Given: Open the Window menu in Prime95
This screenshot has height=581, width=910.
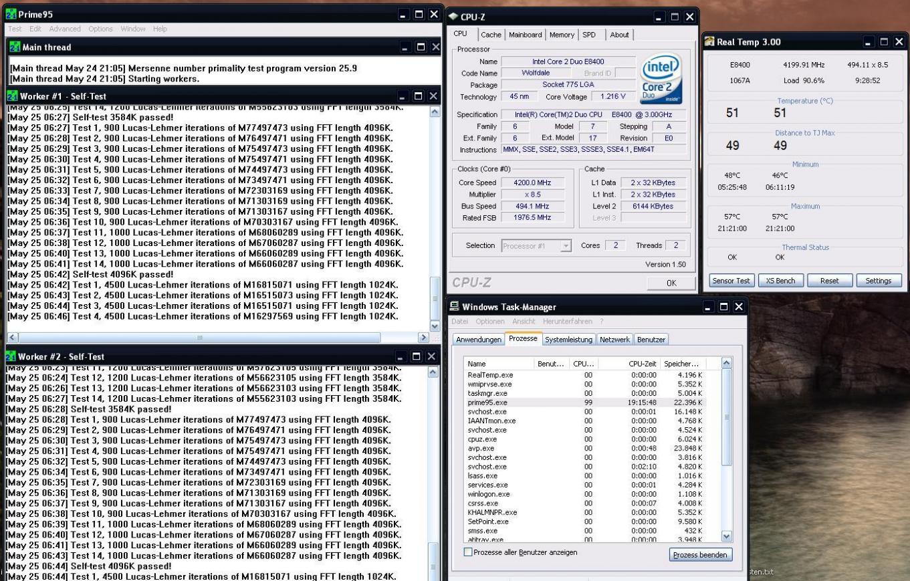Looking at the screenshot, I should [133, 29].
